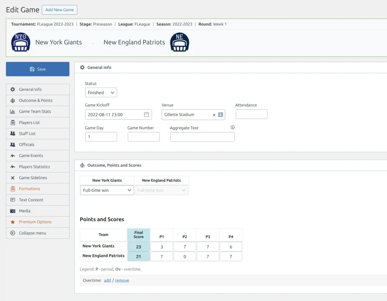Screen dimensions: 387x301
Task: Click the Game Day input field
Action: click(x=101, y=137)
